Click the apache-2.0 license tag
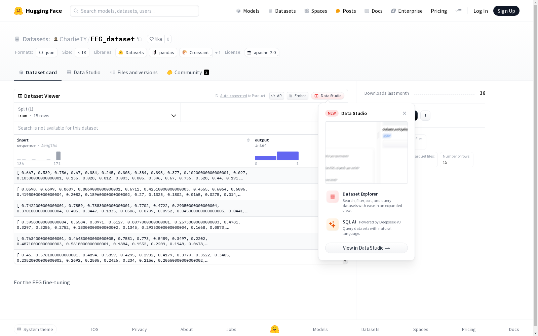 tap(262, 52)
